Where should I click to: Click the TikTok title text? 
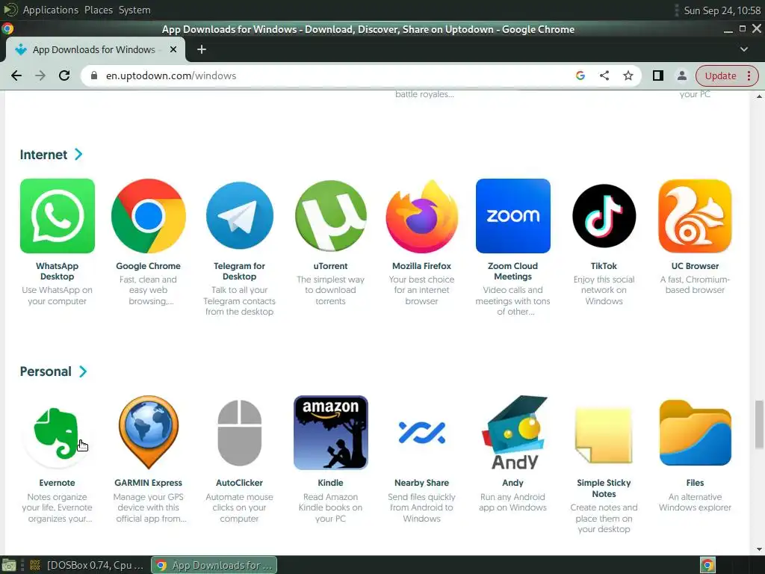pyautogui.click(x=604, y=266)
